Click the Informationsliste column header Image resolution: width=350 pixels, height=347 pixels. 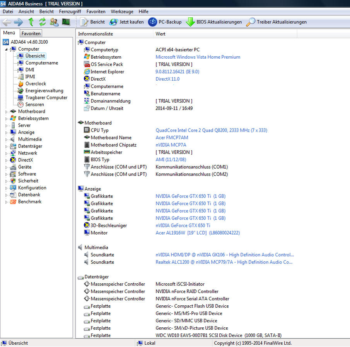point(114,34)
